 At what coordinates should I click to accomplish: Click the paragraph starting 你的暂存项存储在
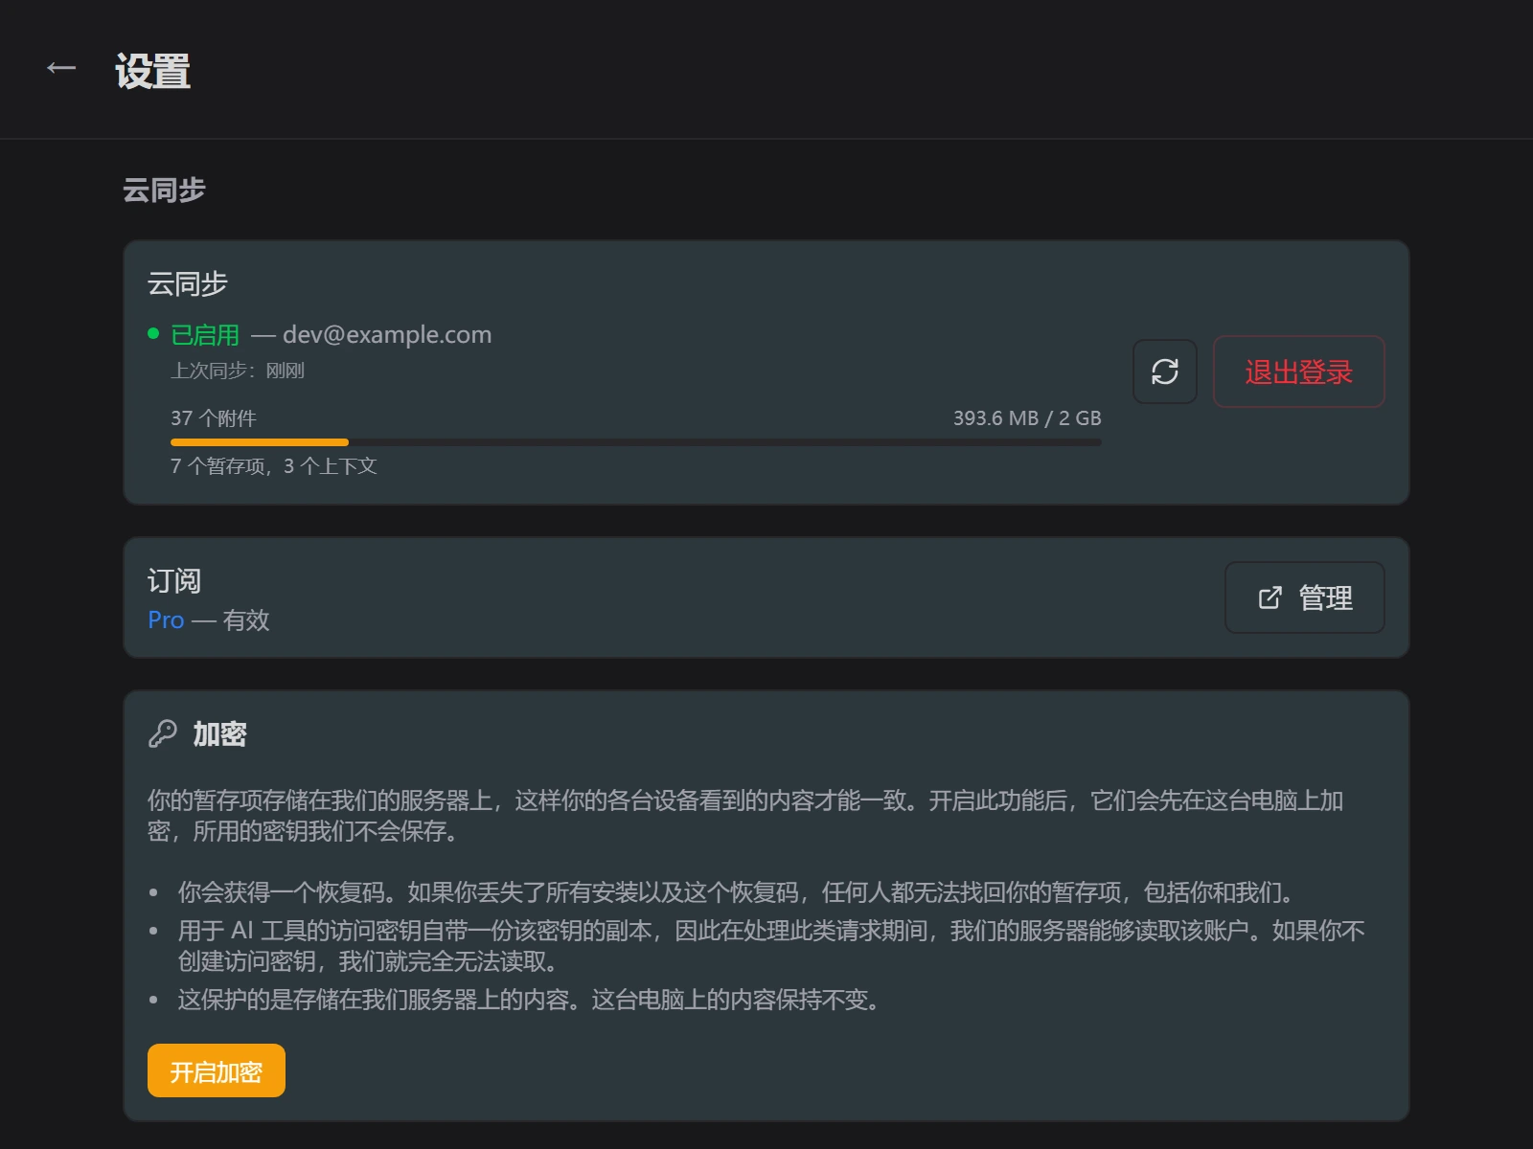click(745, 816)
